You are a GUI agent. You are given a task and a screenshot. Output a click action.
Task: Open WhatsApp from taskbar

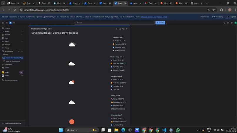pos(178,130)
